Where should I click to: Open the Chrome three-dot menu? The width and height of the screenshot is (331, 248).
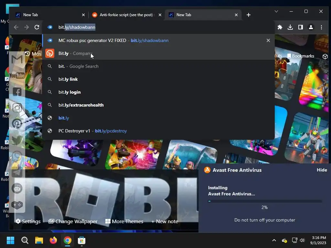321,27
